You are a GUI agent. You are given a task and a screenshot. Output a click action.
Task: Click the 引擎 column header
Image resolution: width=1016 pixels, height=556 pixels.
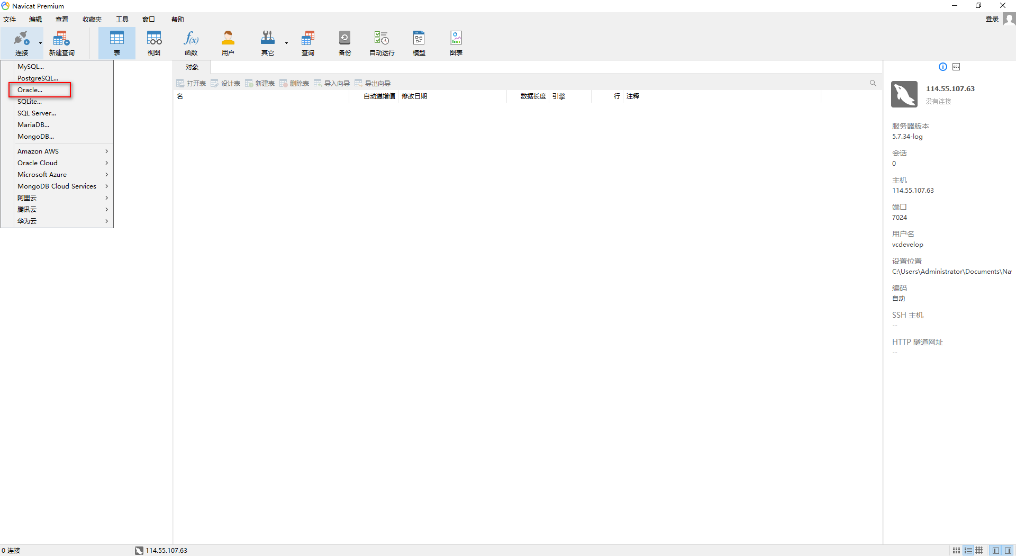point(570,96)
